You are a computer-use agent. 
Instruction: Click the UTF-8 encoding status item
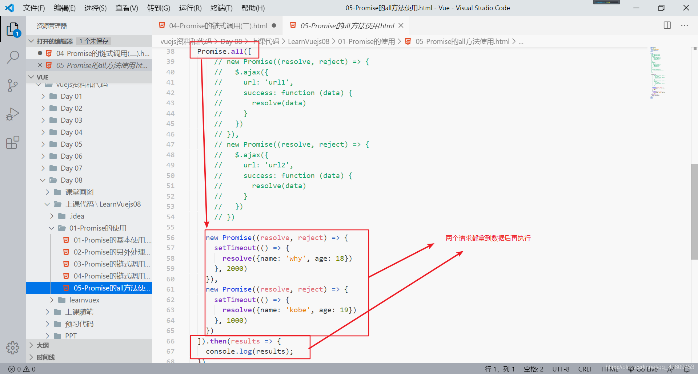(561, 369)
